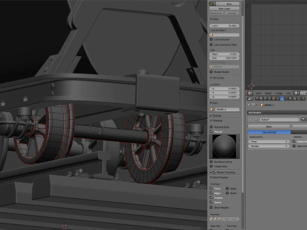Toggle Subsurf modifier render visibility camera icon
The image size is (307, 230).
[x=303, y=119]
